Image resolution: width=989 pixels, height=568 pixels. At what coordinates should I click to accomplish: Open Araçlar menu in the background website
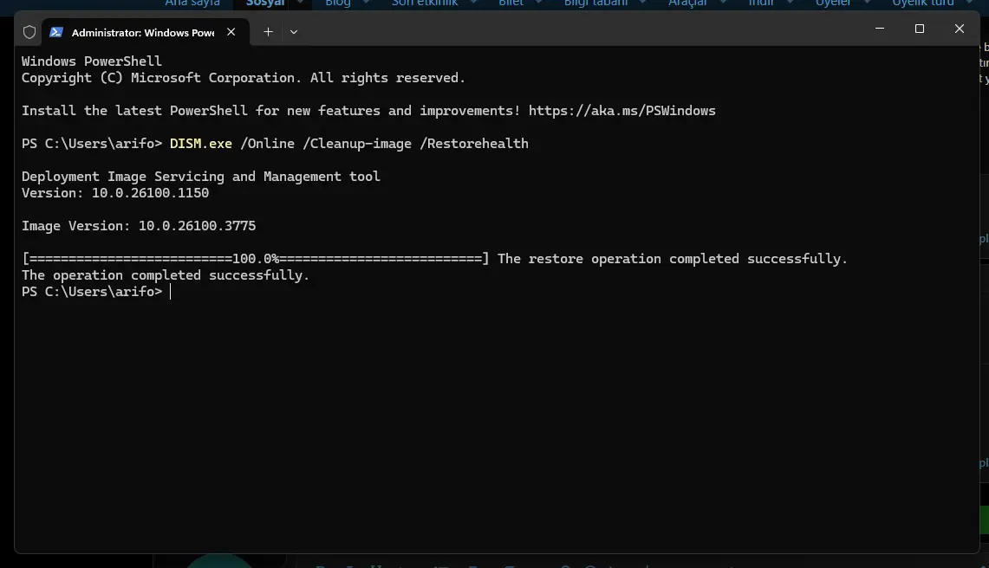pyautogui.click(x=687, y=3)
